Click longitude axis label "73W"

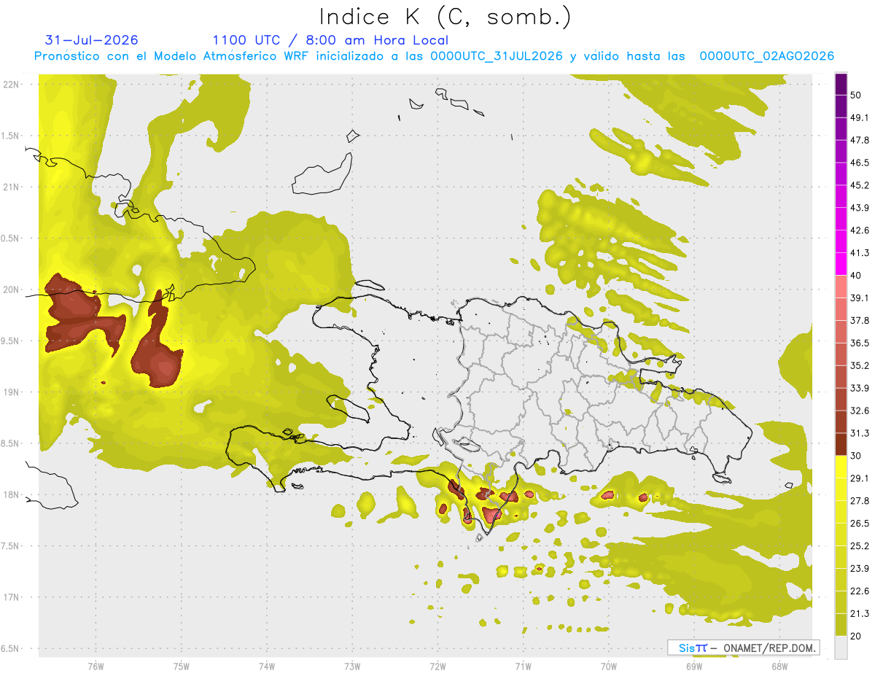(352, 666)
